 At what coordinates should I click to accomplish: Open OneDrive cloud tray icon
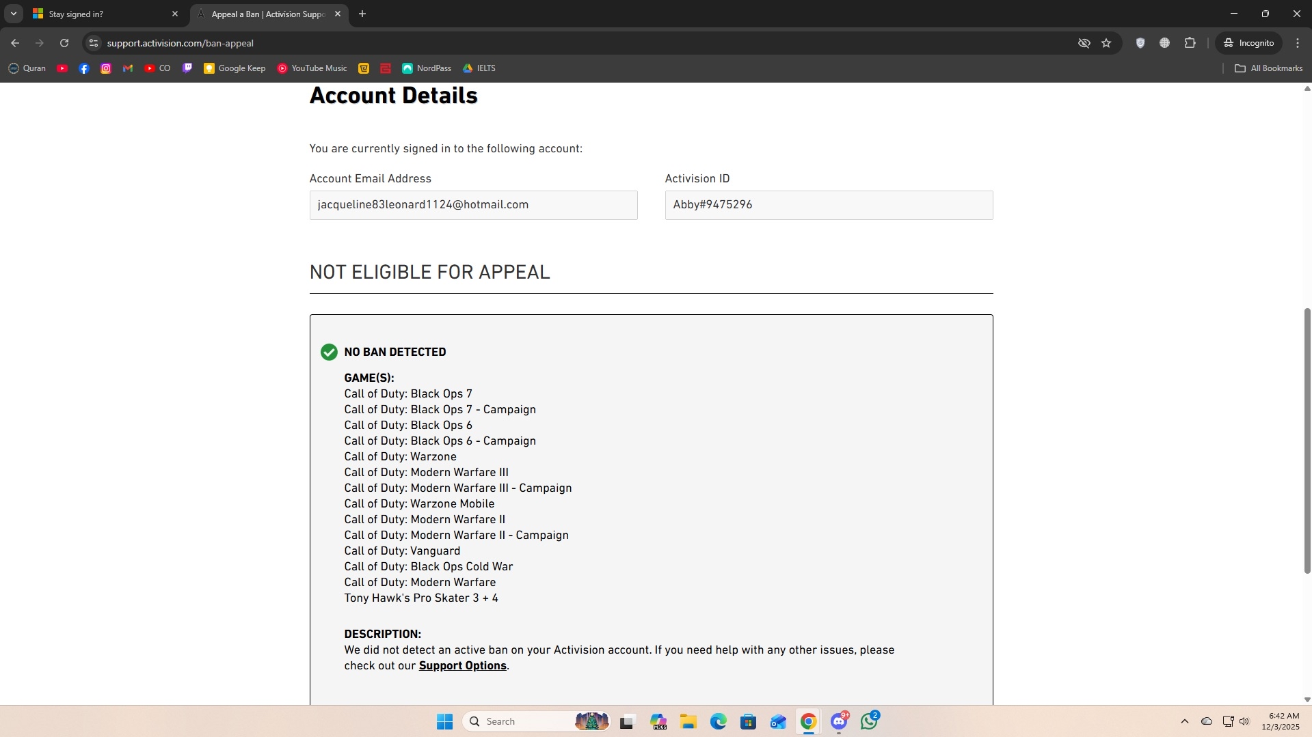(x=1207, y=721)
